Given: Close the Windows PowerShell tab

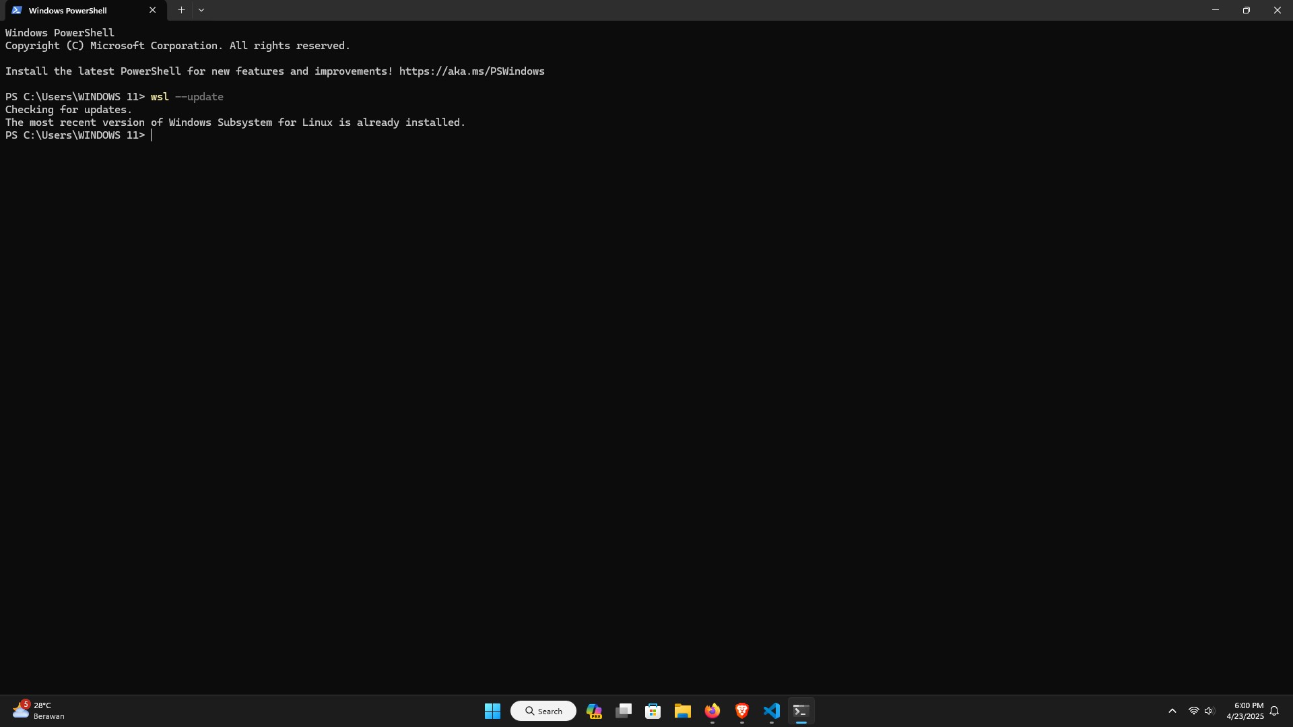Looking at the screenshot, I should pos(152,10).
